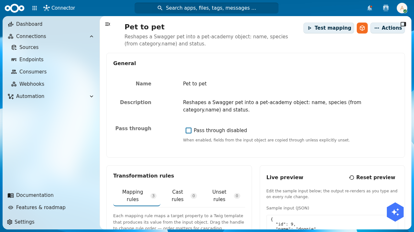Select the Mapping rules tab

coord(137,196)
